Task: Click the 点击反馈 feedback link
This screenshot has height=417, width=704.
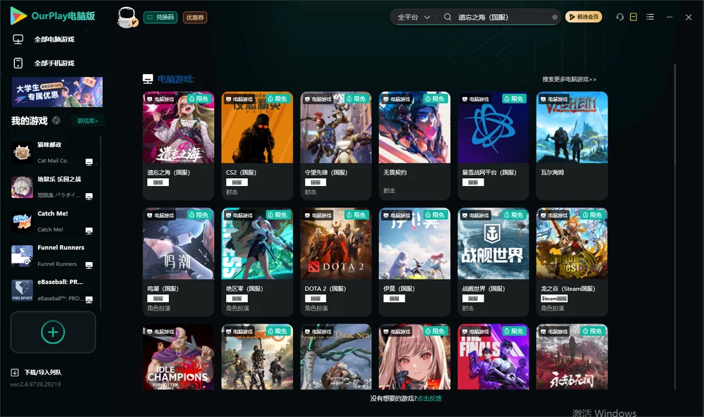Action: pyautogui.click(x=429, y=399)
